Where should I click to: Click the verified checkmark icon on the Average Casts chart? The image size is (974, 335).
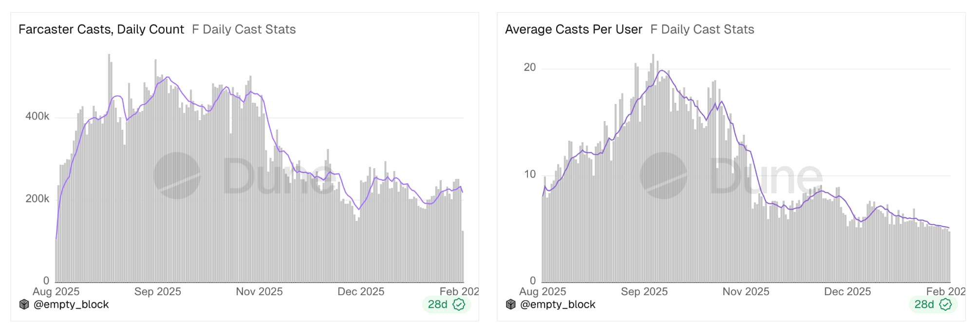coord(945,304)
